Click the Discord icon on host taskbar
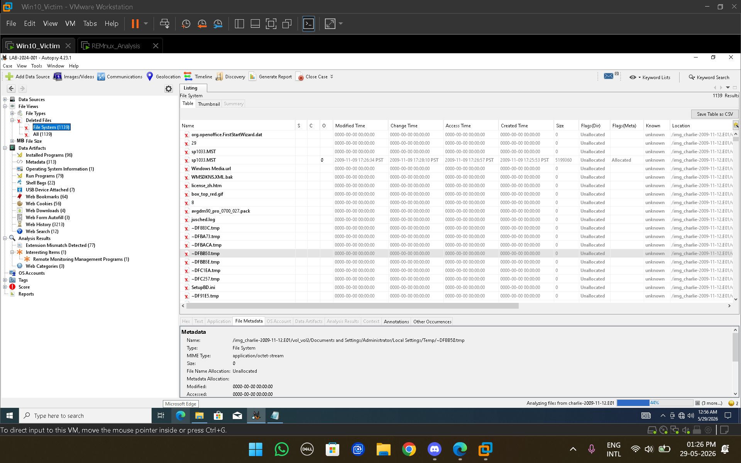The image size is (741, 463). coord(435,449)
